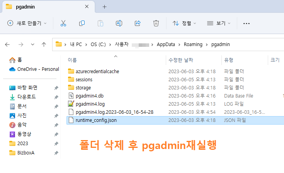Screen dimensions: 284x173
Task: Open 문서 in quick access
Action: (18, 106)
